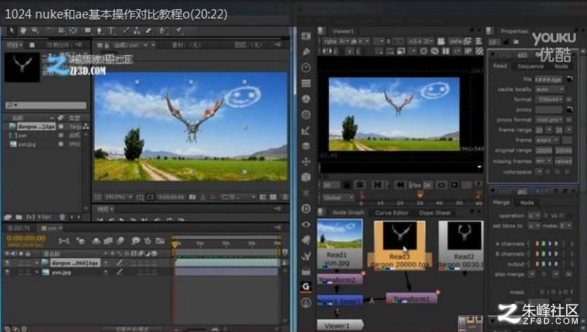This screenshot has height=332, width=587.
Task: Select Node Graph tab
Action: pyautogui.click(x=348, y=213)
